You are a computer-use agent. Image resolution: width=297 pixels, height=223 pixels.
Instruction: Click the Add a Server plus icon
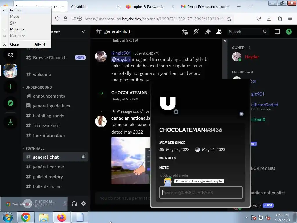(10, 87)
